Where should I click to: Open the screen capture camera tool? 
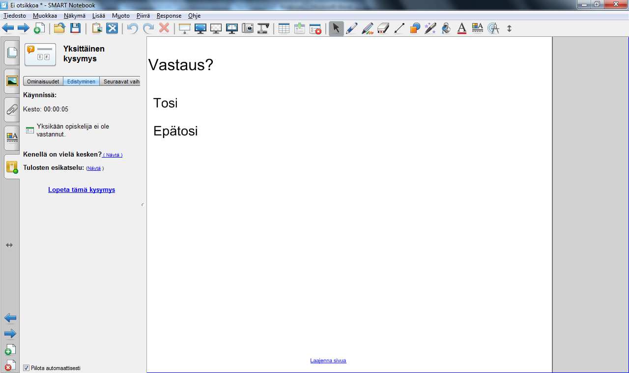point(248,28)
